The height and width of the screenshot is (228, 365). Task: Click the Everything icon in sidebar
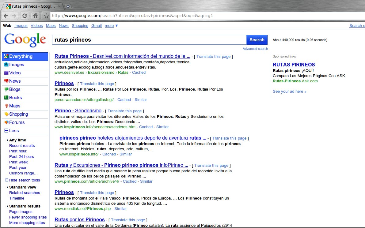click(6, 56)
